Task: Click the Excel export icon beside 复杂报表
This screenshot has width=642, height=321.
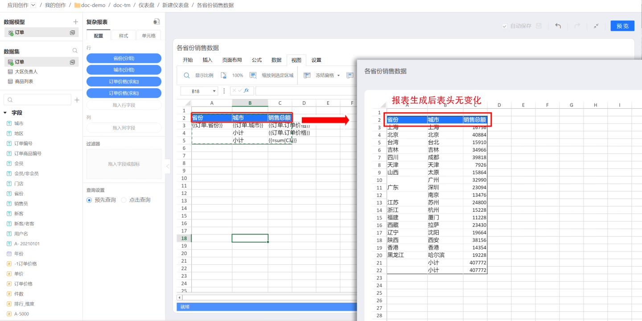Action: (156, 22)
